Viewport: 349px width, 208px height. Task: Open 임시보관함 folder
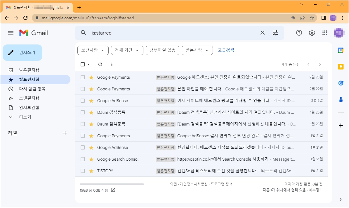tap(29, 107)
